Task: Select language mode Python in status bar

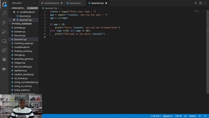Action: [192, 116]
